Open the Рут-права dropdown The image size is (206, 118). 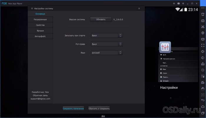pos(107,44)
